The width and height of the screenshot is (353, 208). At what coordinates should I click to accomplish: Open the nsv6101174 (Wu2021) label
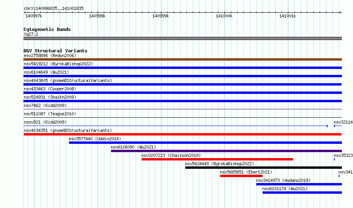point(285,189)
